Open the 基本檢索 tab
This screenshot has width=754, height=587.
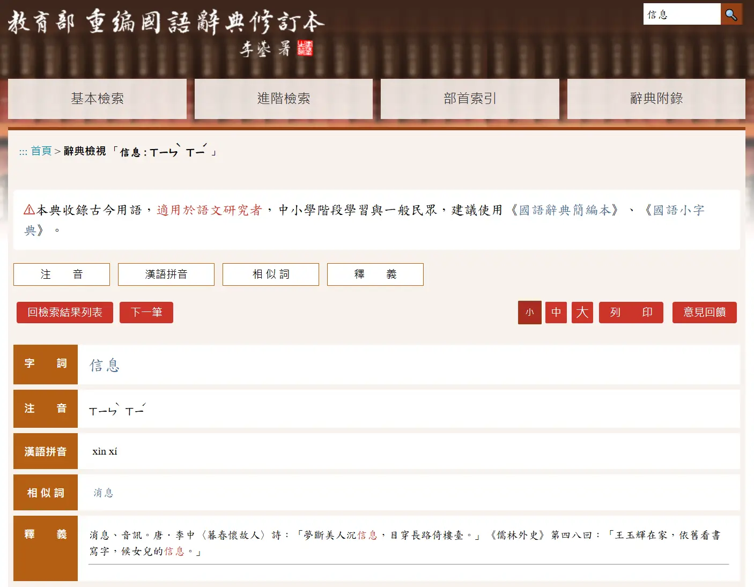pos(97,99)
